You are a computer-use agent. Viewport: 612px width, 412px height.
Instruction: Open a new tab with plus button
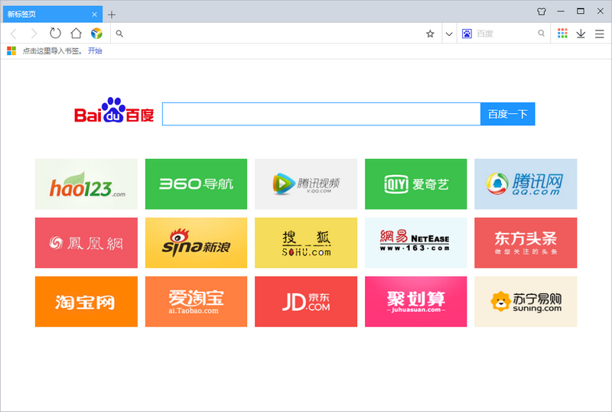(x=112, y=15)
